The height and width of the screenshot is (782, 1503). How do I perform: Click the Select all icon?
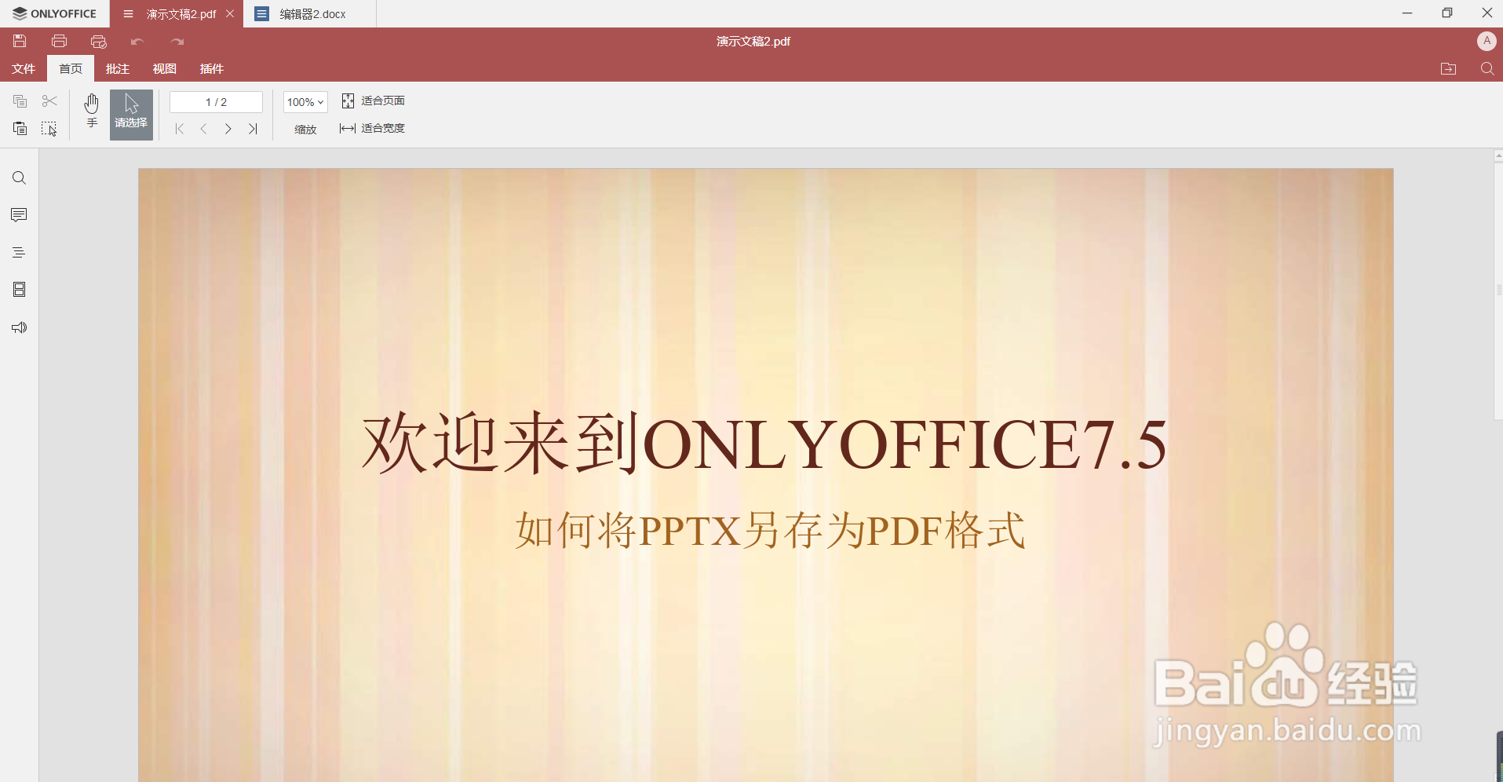pyautogui.click(x=49, y=129)
